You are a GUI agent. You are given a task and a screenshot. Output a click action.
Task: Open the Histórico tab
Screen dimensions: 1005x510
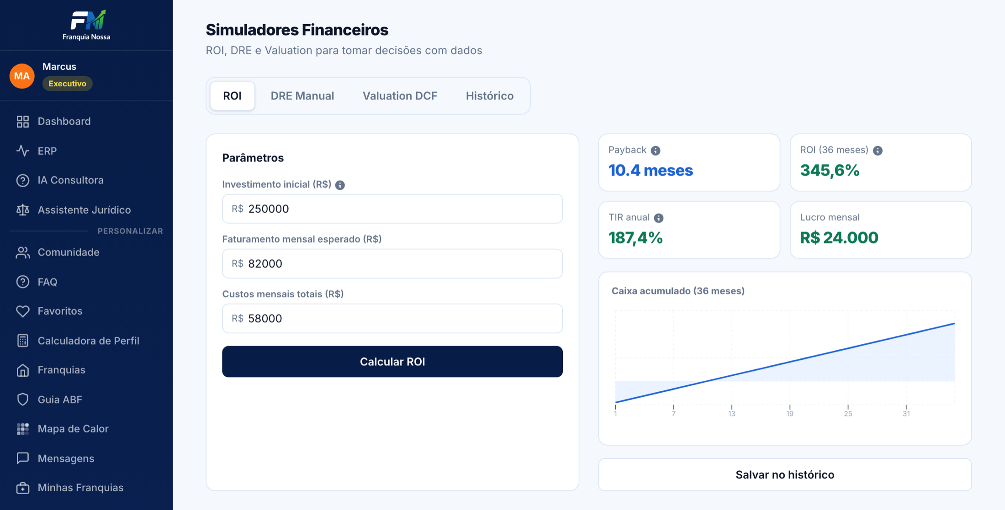coord(490,96)
